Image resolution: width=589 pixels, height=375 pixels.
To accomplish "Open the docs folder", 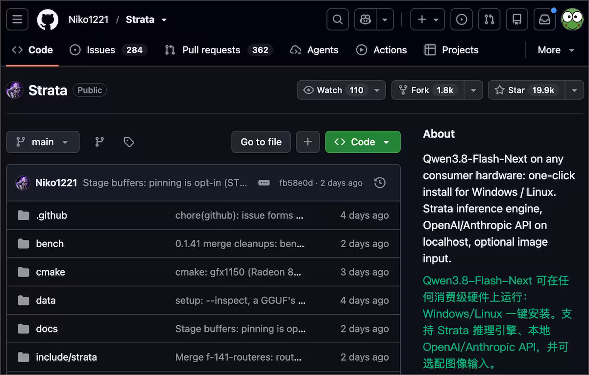I will [47, 329].
